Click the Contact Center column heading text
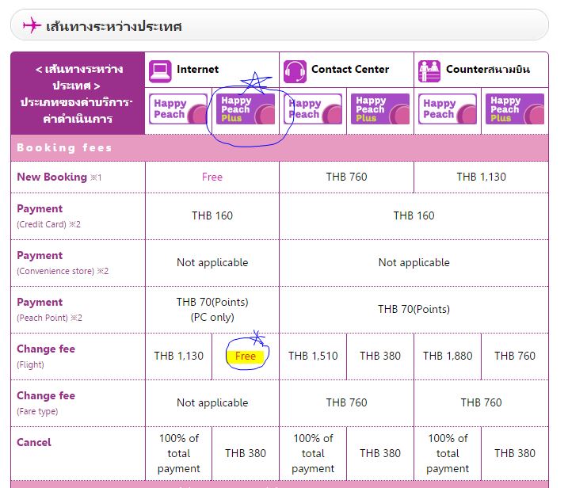The image size is (568, 488). click(350, 69)
